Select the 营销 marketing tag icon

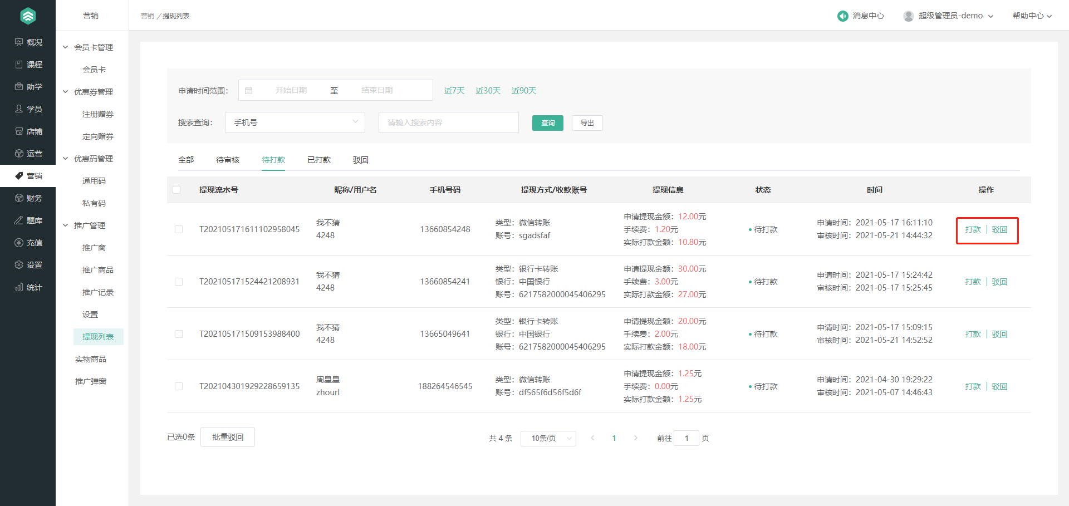(x=19, y=176)
